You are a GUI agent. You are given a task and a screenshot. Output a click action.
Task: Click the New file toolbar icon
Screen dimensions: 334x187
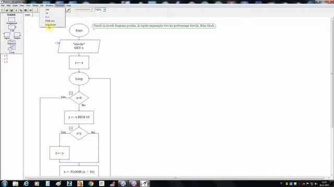point(2,10)
